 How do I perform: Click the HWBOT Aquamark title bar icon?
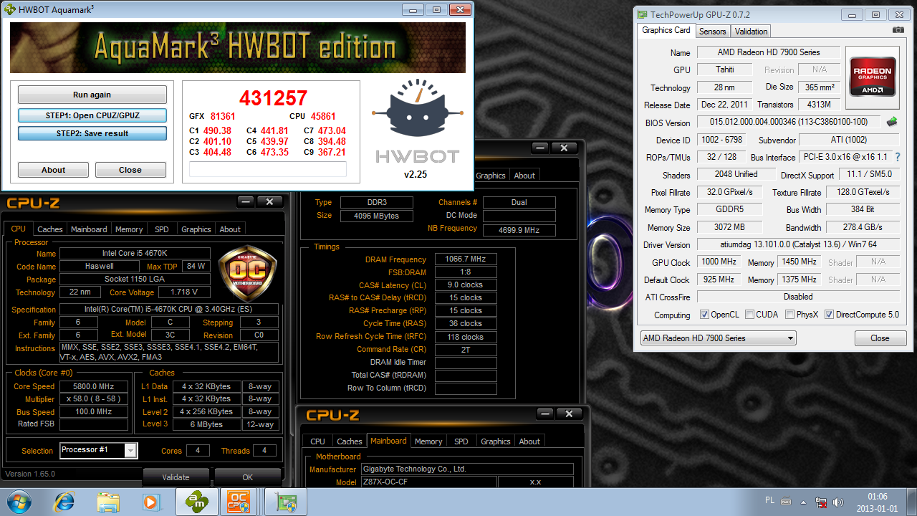pyautogui.click(x=11, y=9)
